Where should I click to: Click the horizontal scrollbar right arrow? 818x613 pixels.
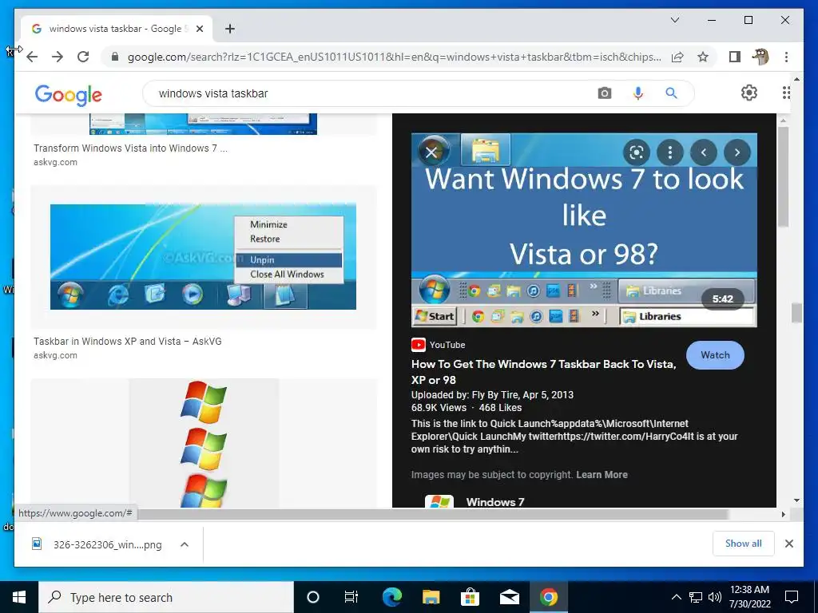tap(783, 514)
